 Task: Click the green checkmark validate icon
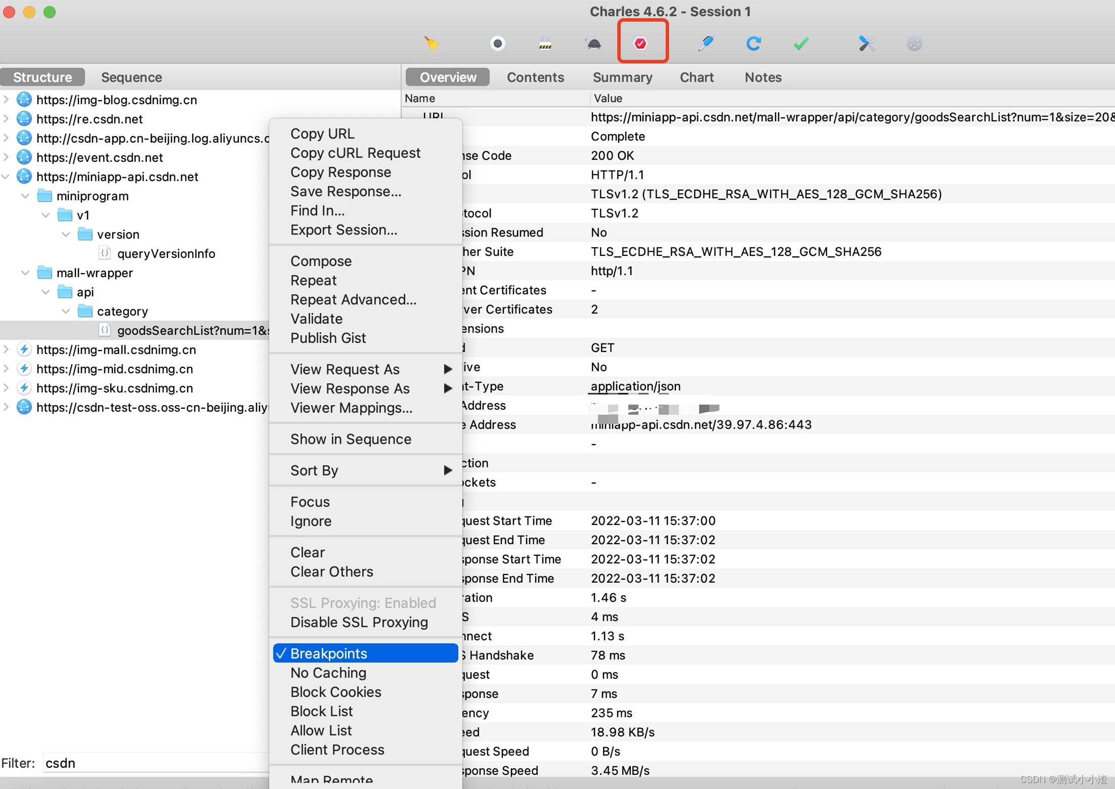coord(801,43)
